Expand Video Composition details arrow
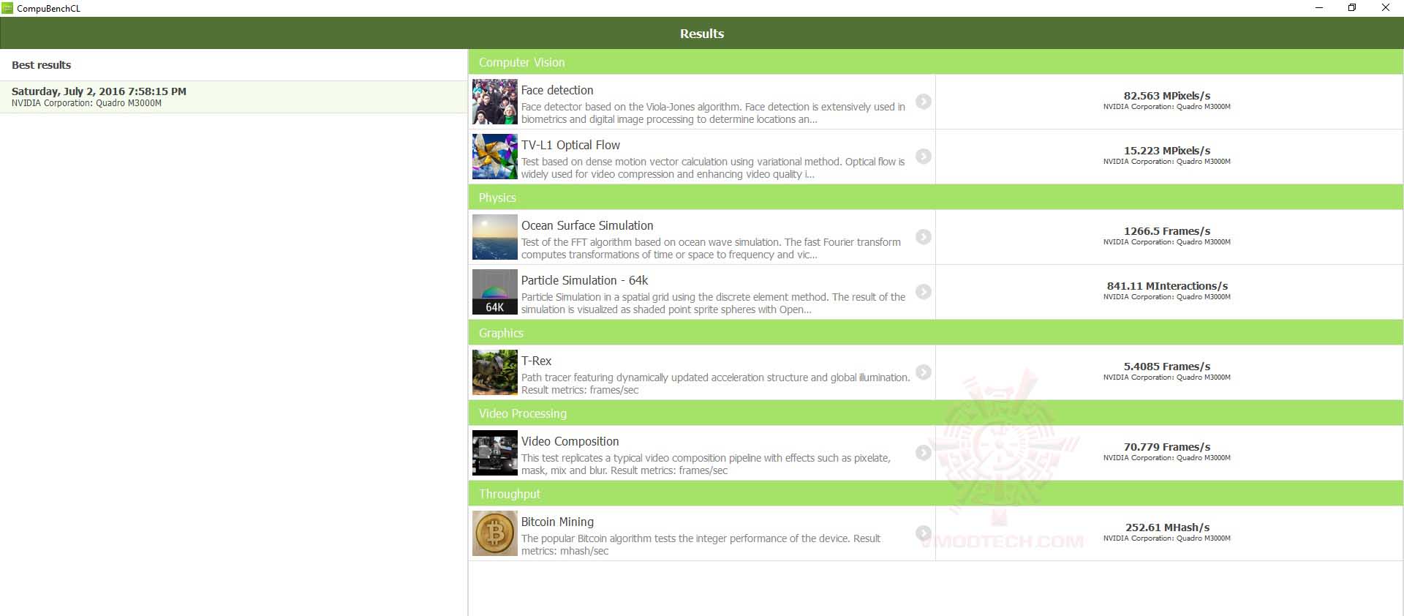This screenshot has height=616, width=1404. [924, 453]
